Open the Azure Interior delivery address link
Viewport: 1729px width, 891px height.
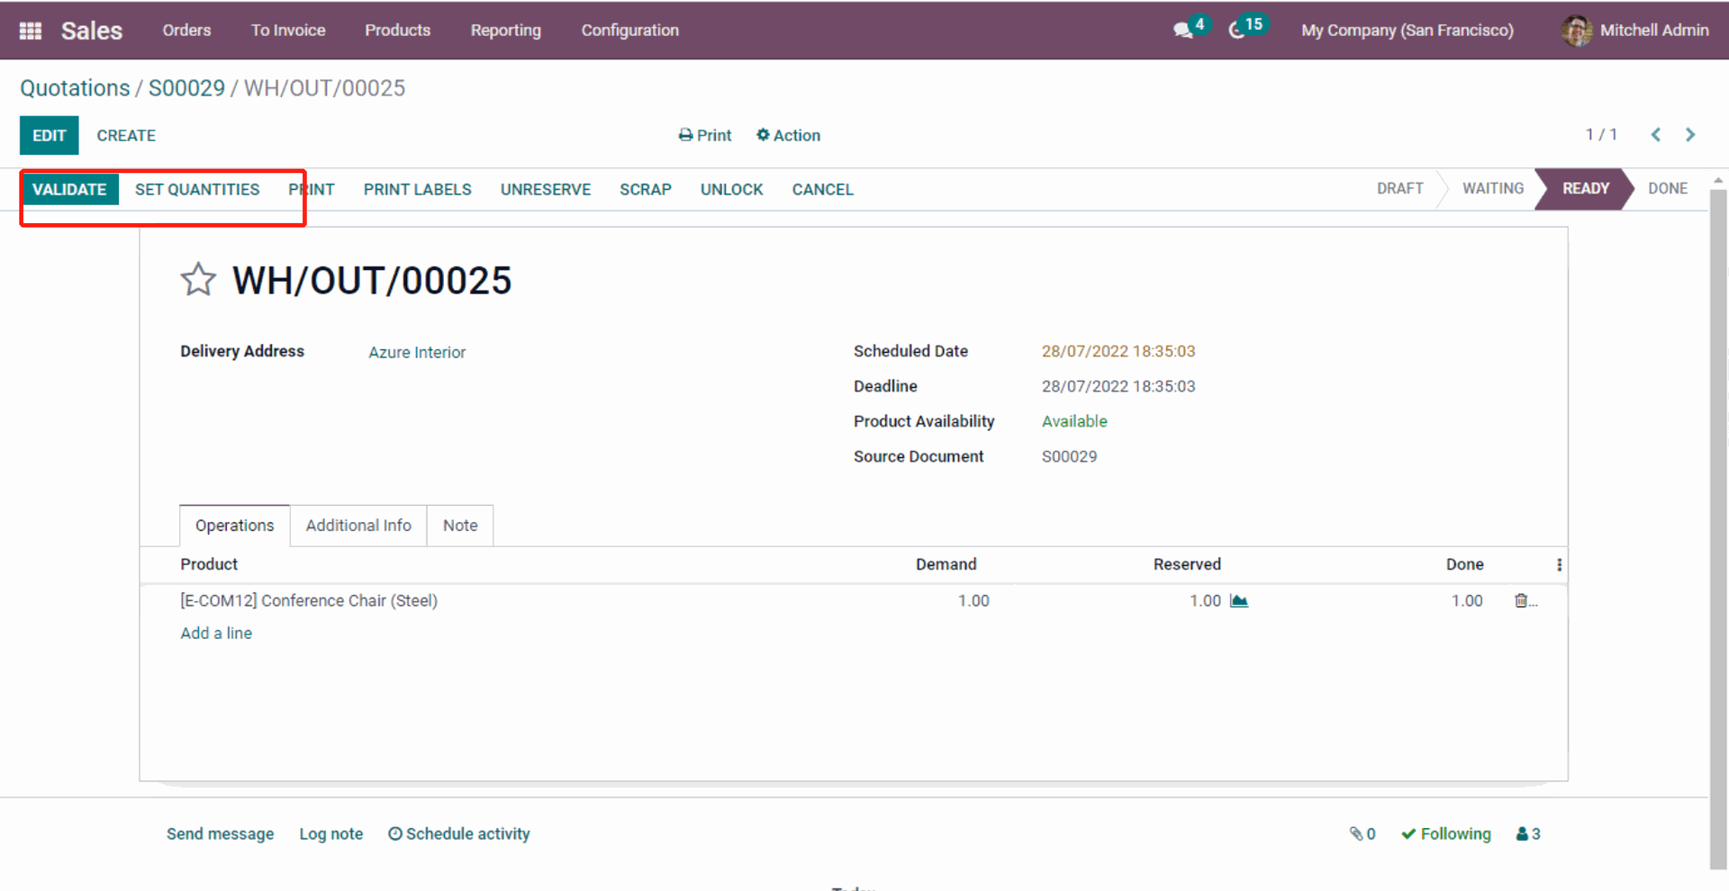[x=417, y=353]
